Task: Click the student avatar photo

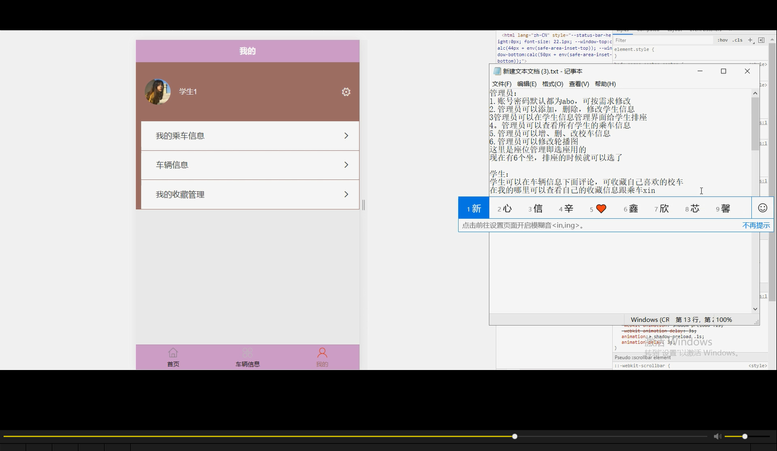Action: [158, 92]
